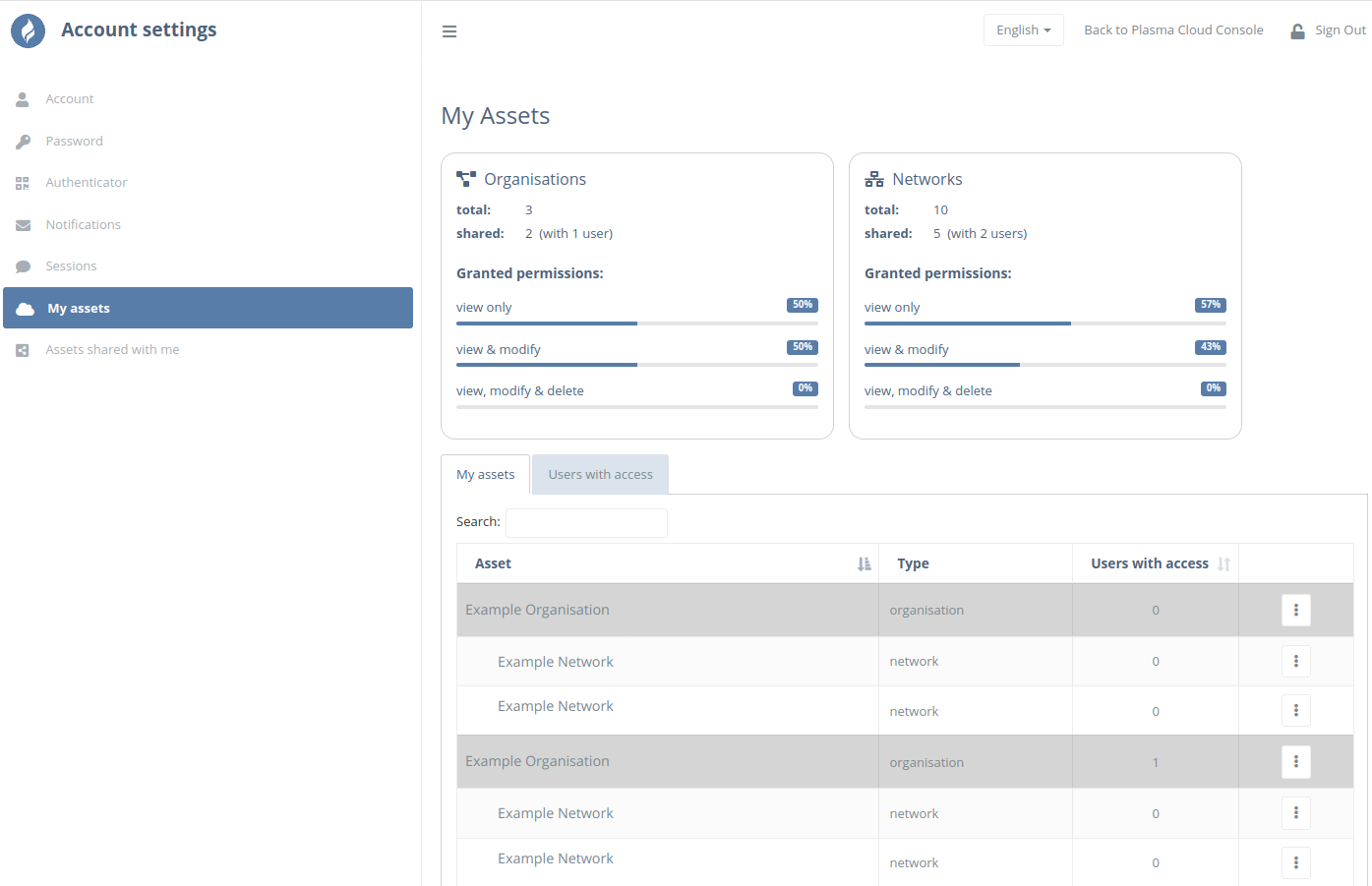This screenshot has height=886, width=1372.
Task: Click Networks view only progress bar
Action: click(x=1045, y=324)
